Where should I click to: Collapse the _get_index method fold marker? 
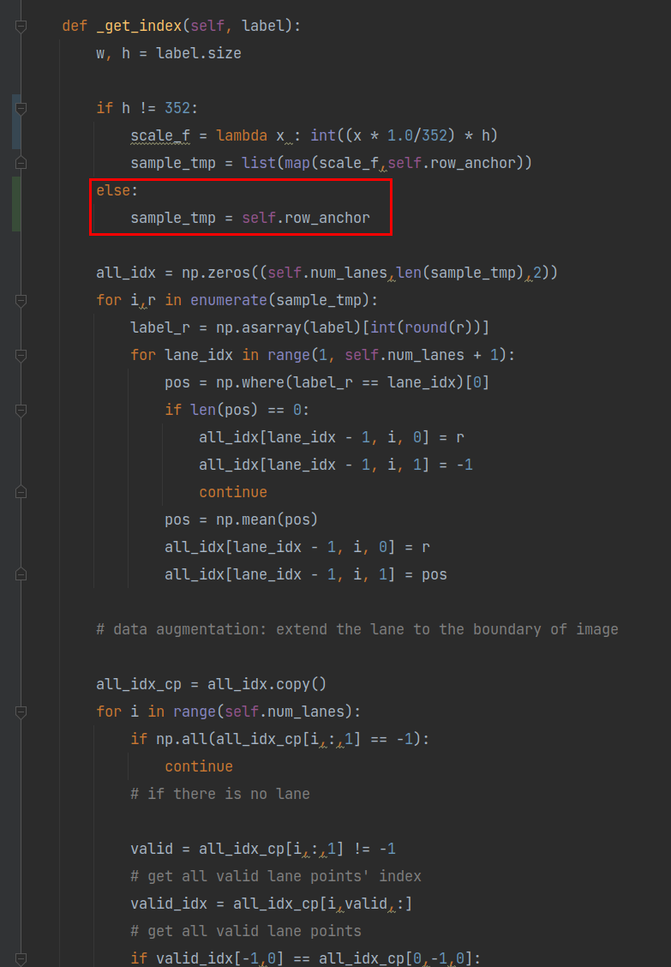(21, 26)
